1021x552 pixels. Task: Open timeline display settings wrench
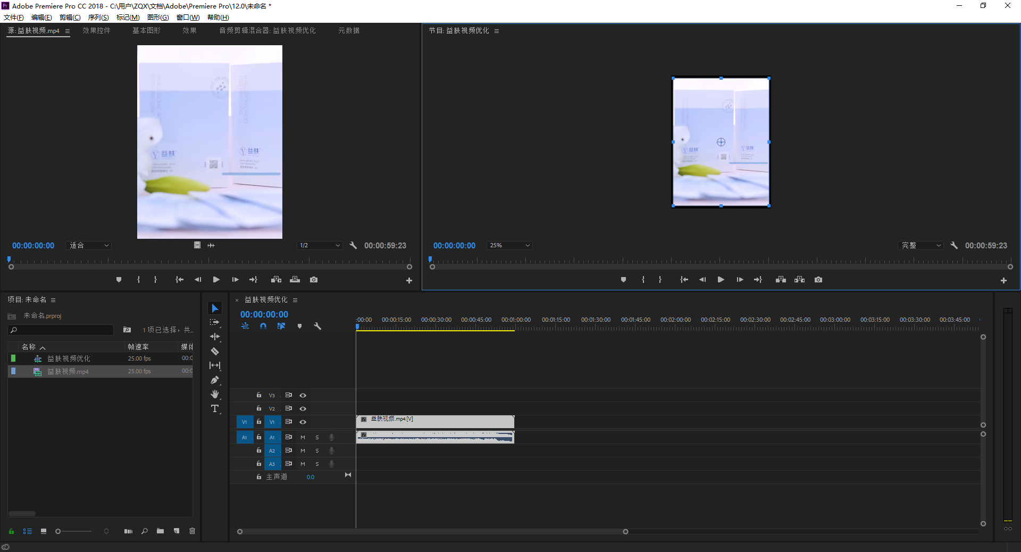pos(317,326)
